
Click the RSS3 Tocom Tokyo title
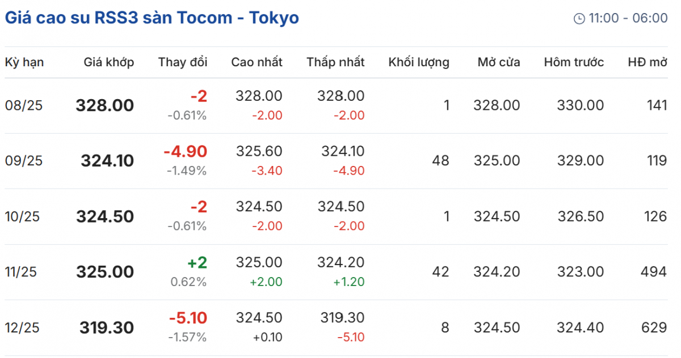tap(152, 18)
